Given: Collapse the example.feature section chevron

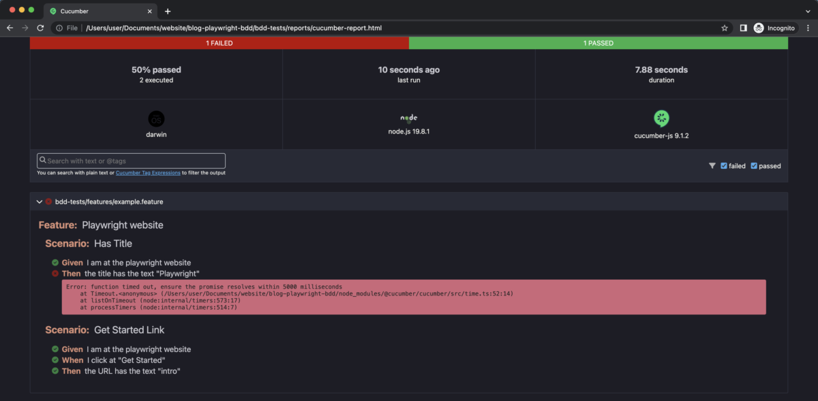Looking at the screenshot, I should (x=40, y=202).
